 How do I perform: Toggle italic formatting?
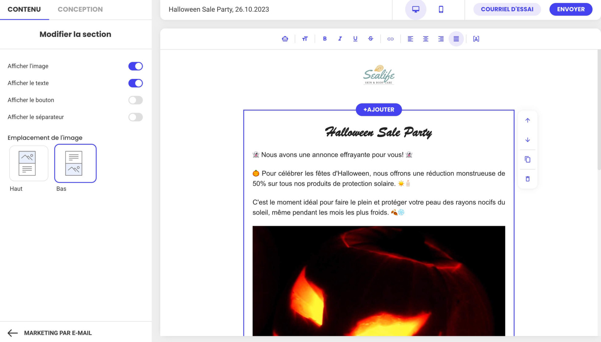coord(340,39)
